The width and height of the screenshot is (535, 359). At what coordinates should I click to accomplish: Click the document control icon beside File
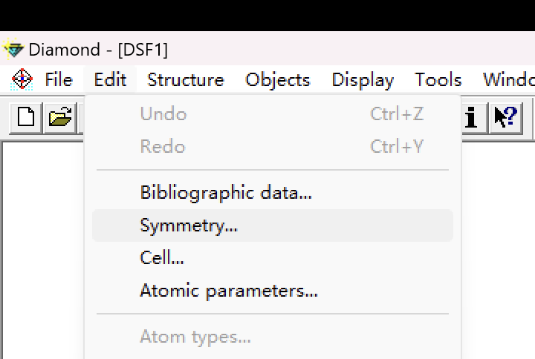[x=22, y=79]
